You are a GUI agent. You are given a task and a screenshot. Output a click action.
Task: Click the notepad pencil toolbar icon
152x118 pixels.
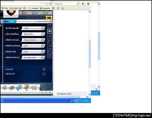pos(58,8)
